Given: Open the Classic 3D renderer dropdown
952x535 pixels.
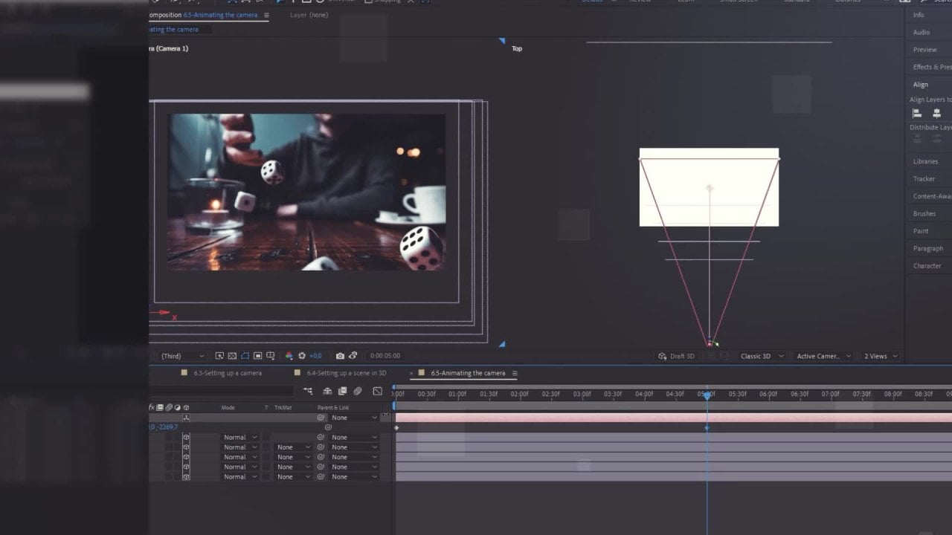Looking at the screenshot, I should [x=762, y=356].
